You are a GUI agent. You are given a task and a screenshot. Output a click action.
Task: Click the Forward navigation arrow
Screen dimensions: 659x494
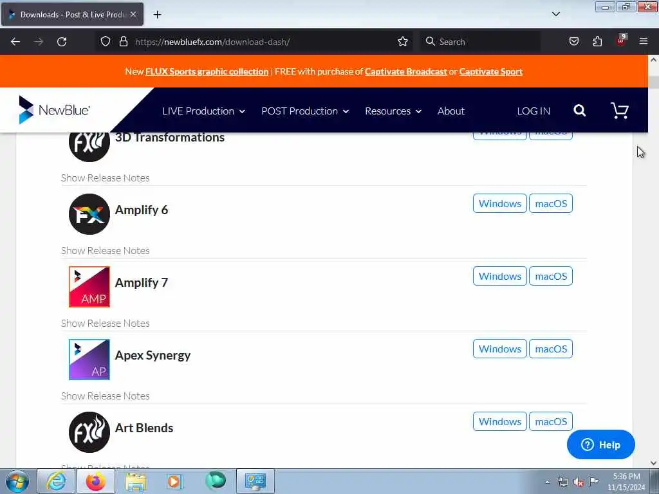(x=39, y=42)
